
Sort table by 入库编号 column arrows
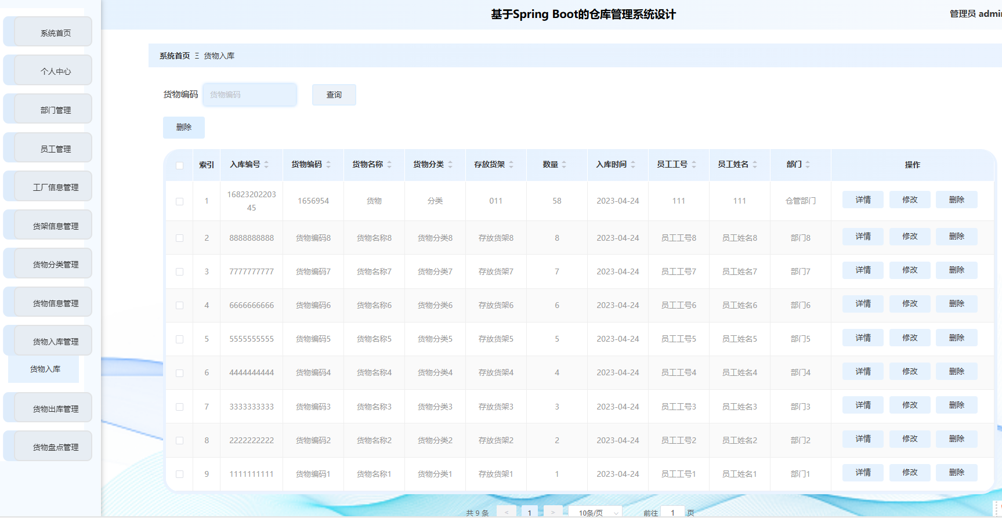266,165
